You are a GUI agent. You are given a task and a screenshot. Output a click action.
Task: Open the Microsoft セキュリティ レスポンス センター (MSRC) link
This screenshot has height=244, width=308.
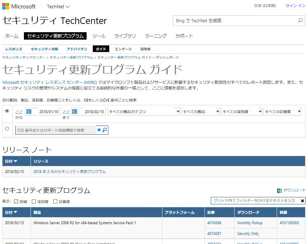pyautogui.click(x=49, y=83)
